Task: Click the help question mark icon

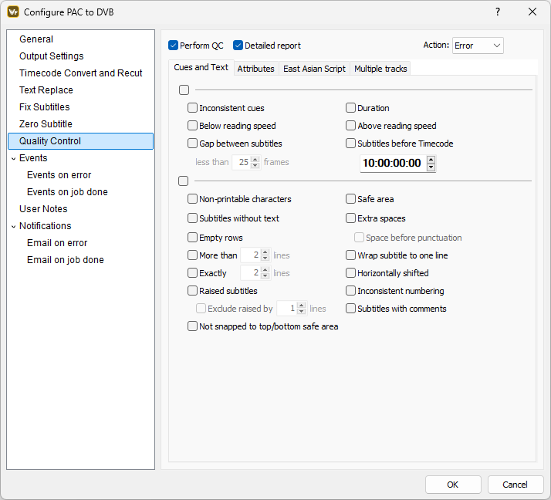Action: coord(497,12)
